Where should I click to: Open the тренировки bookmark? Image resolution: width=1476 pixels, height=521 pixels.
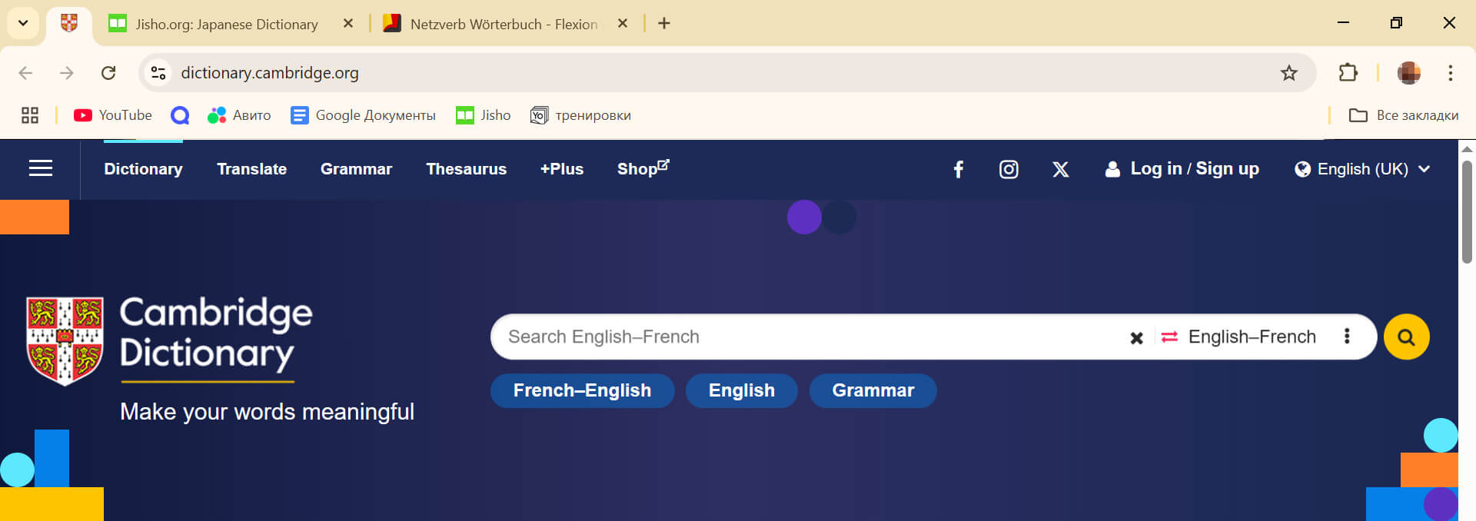click(x=580, y=115)
